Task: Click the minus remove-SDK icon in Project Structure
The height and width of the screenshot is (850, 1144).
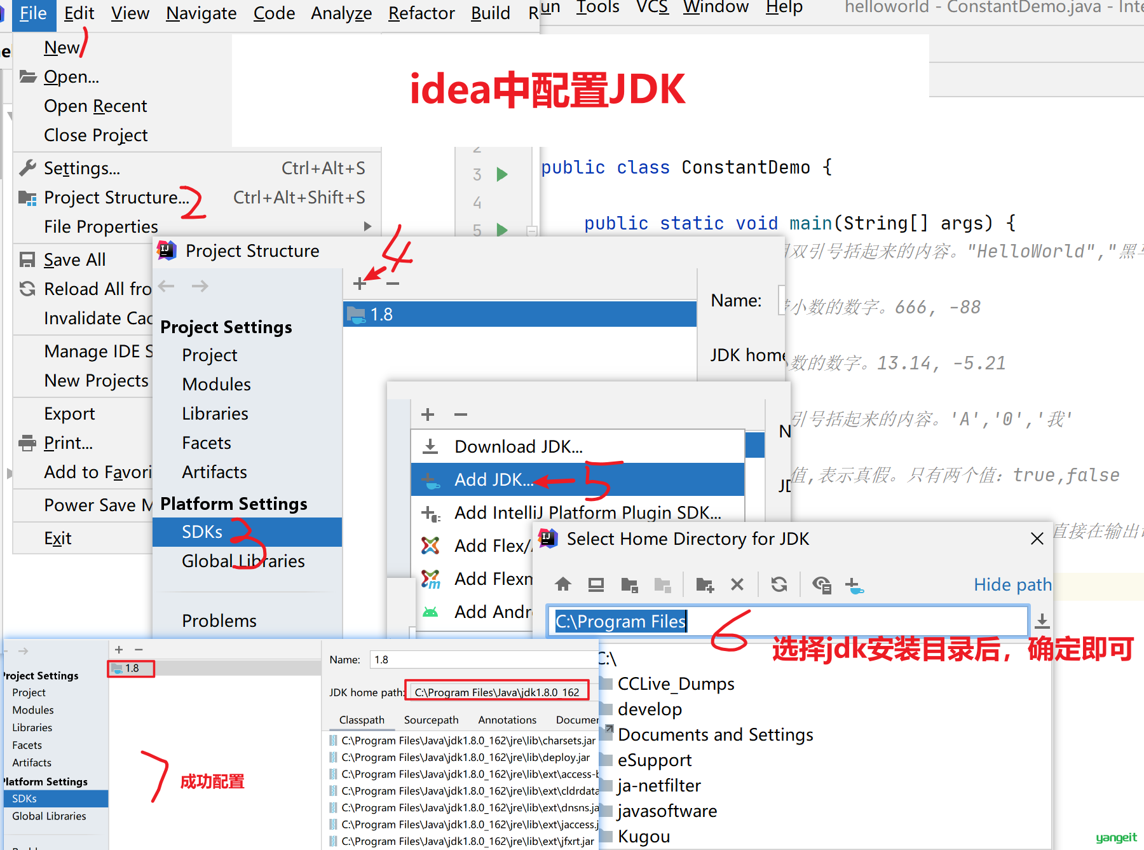Action: pos(393,284)
